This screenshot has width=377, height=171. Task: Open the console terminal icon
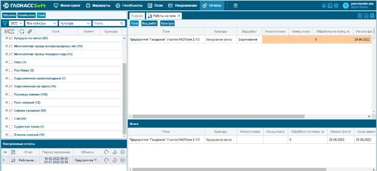[x=330, y=5]
